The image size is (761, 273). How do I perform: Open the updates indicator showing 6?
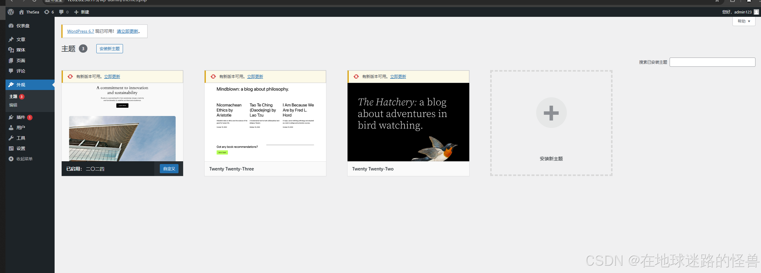tap(49, 12)
